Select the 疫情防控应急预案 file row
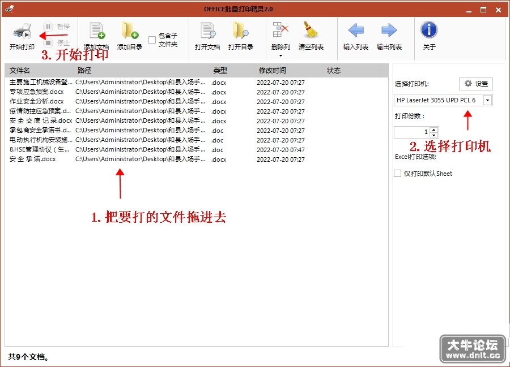Screen dimensions: 510x367 point(197,111)
